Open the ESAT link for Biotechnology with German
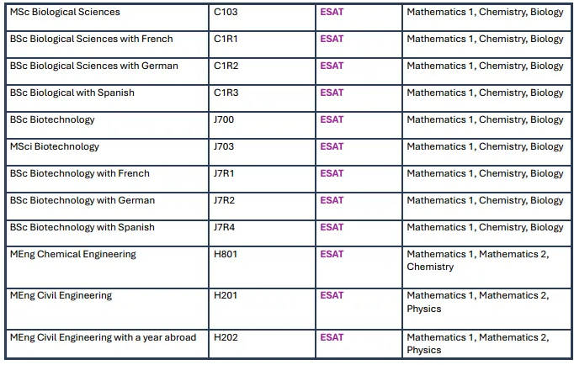Viewport: 574px width, 365px height. coord(332,201)
